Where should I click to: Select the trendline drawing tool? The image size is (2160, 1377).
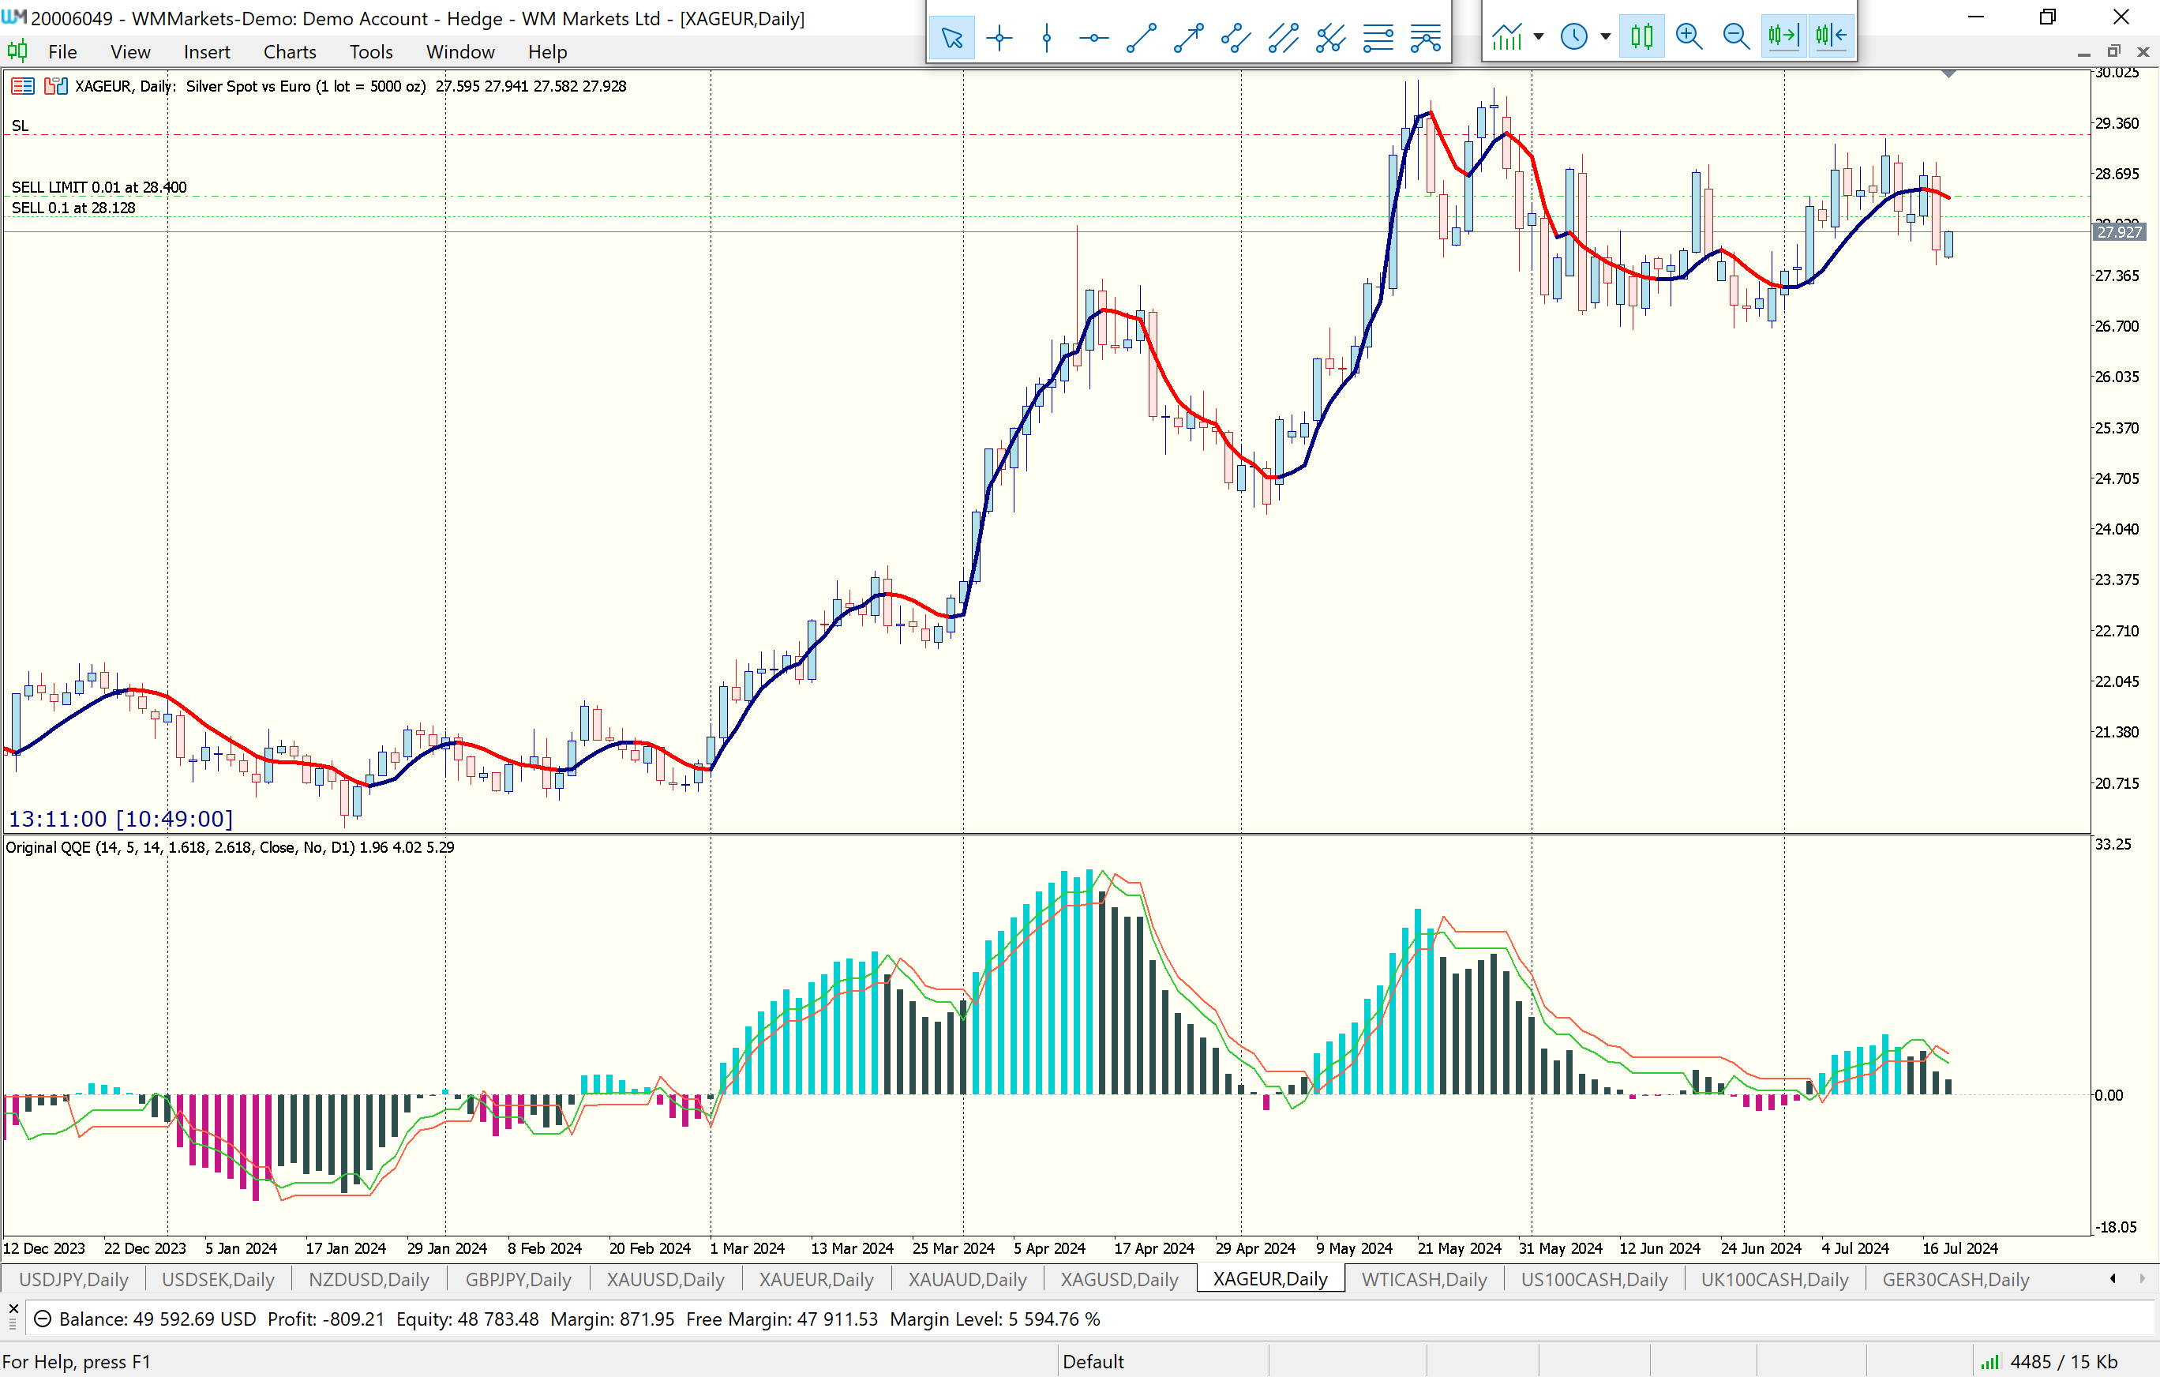click(1141, 37)
